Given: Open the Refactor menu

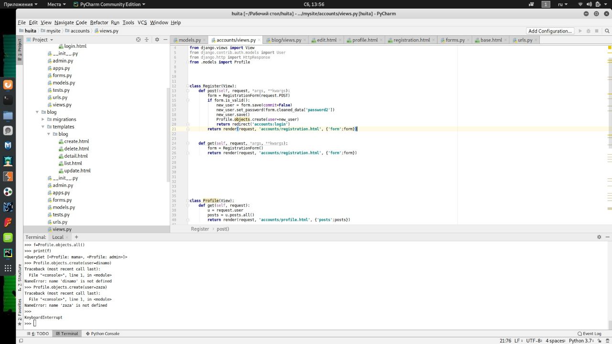Looking at the screenshot, I should click(x=99, y=22).
